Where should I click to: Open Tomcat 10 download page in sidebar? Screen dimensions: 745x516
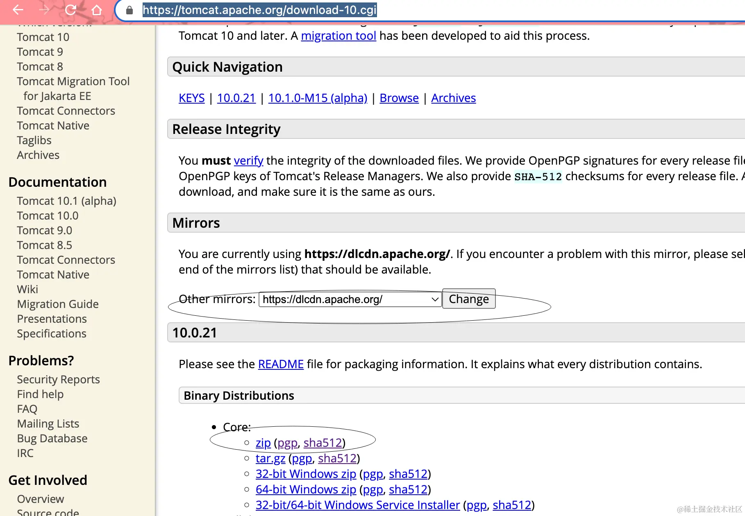(43, 37)
